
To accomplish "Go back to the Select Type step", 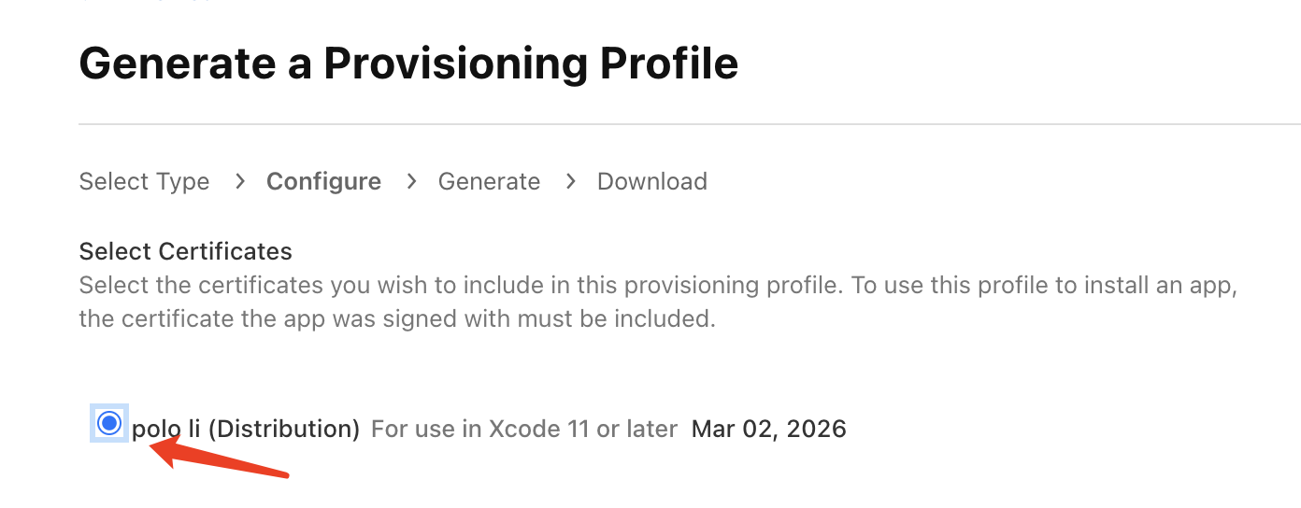I will tap(144, 181).
